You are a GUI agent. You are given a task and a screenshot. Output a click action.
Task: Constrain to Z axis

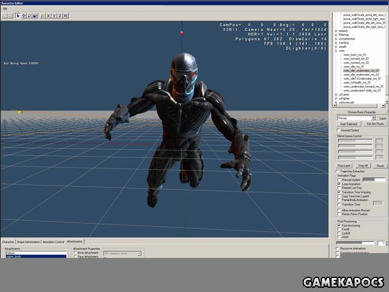pos(60,16)
